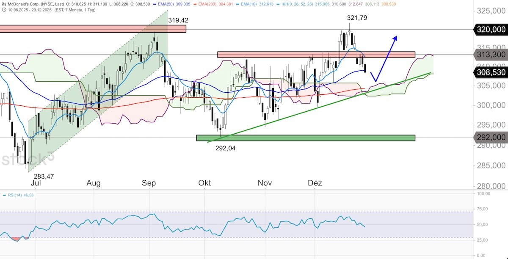Click the red EMA(200) legend marker
508x259 pixels.
[195, 5]
